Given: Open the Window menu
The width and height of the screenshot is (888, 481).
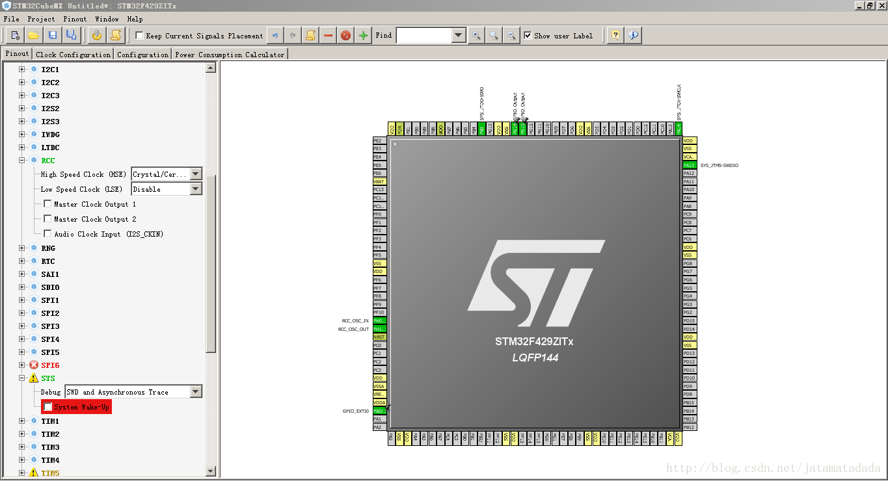Looking at the screenshot, I should click(x=107, y=19).
